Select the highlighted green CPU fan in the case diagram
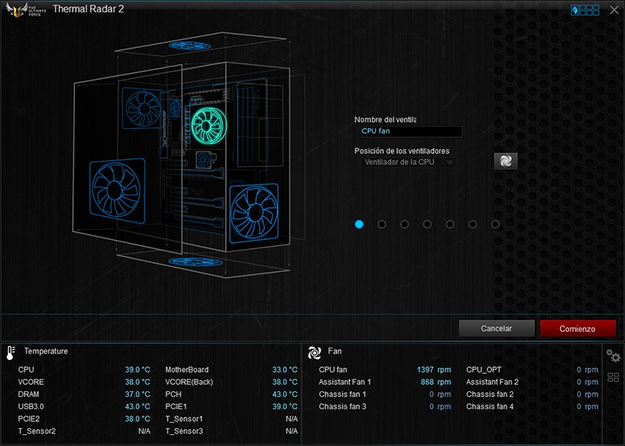Image resolution: width=625 pixels, height=446 pixels. pyautogui.click(x=209, y=126)
